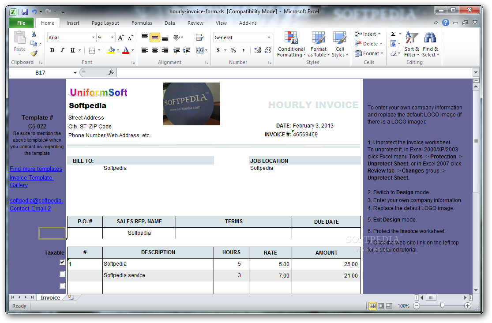
Task: Open Format as Table dropdown
Action: pyautogui.click(x=319, y=44)
